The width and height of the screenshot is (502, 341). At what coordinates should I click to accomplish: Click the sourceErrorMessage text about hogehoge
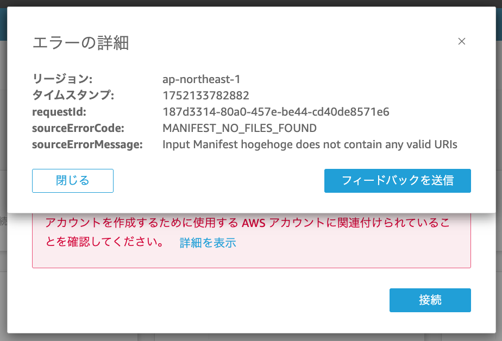(310, 144)
